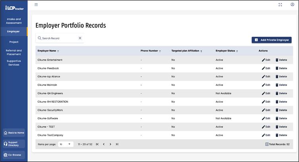Edit the Cikume-Software record

[266, 118]
